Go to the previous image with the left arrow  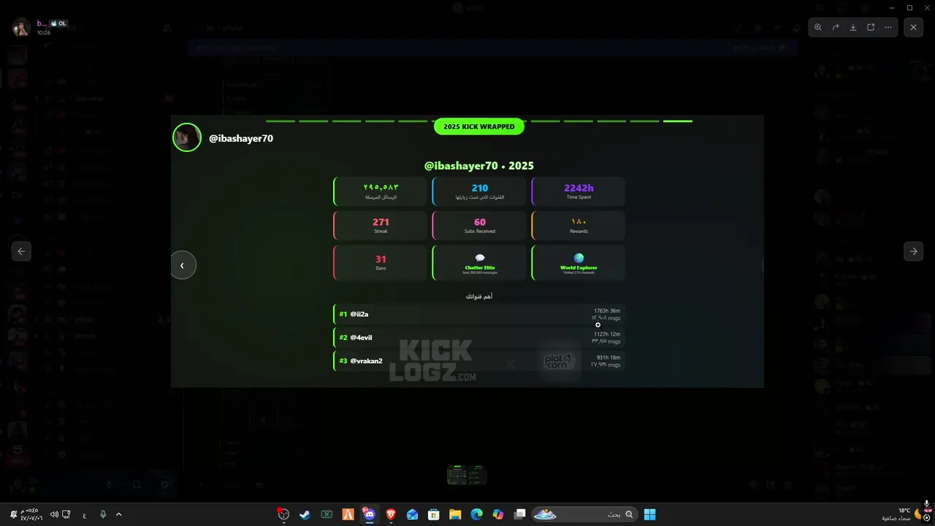21,251
